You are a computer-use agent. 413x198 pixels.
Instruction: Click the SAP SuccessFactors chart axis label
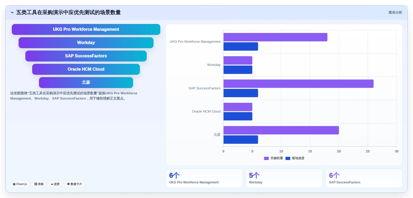205,88
